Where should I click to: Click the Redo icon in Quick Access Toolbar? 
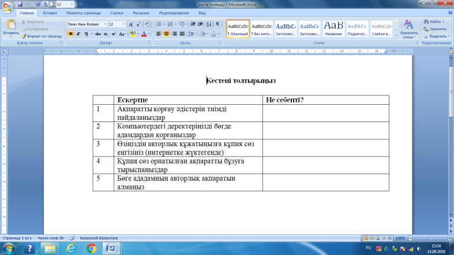(38, 5)
